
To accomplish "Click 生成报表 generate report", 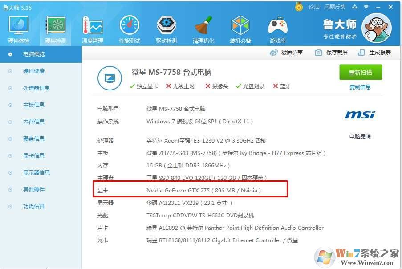I will 380,53.
